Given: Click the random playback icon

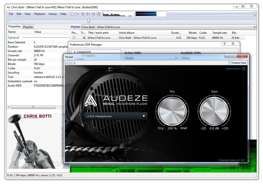Looking at the screenshot, I should [x=99, y=14].
